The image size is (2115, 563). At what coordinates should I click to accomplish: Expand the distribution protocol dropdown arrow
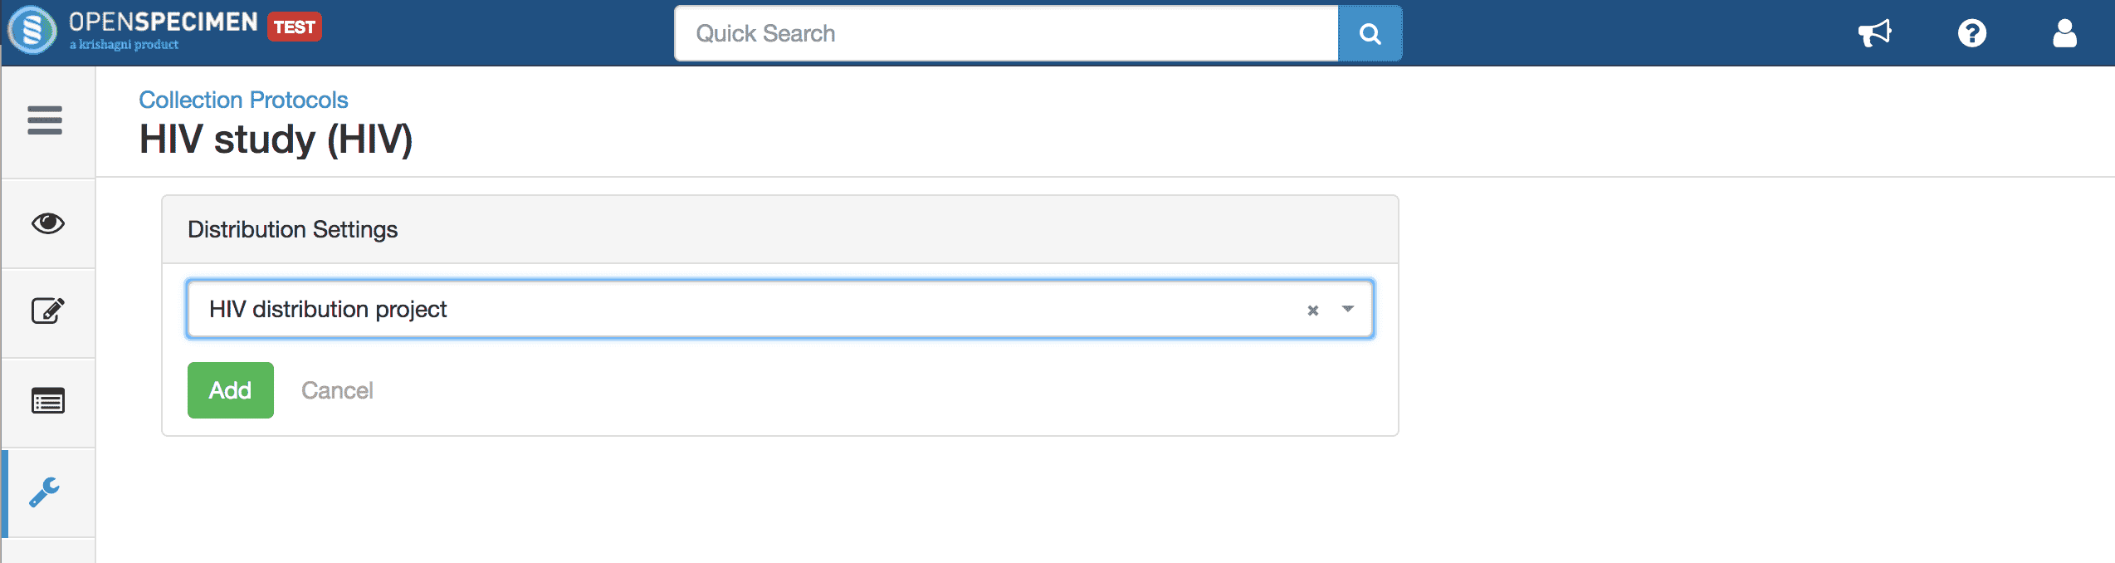point(1347,309)
